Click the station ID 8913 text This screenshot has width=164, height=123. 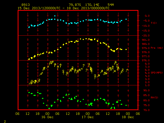(26, 5)
